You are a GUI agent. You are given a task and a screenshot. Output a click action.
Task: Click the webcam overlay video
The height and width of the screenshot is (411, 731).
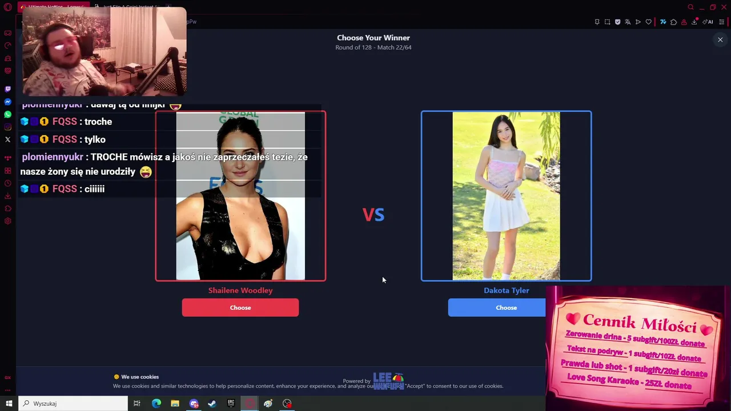click(x=104, y=51)
